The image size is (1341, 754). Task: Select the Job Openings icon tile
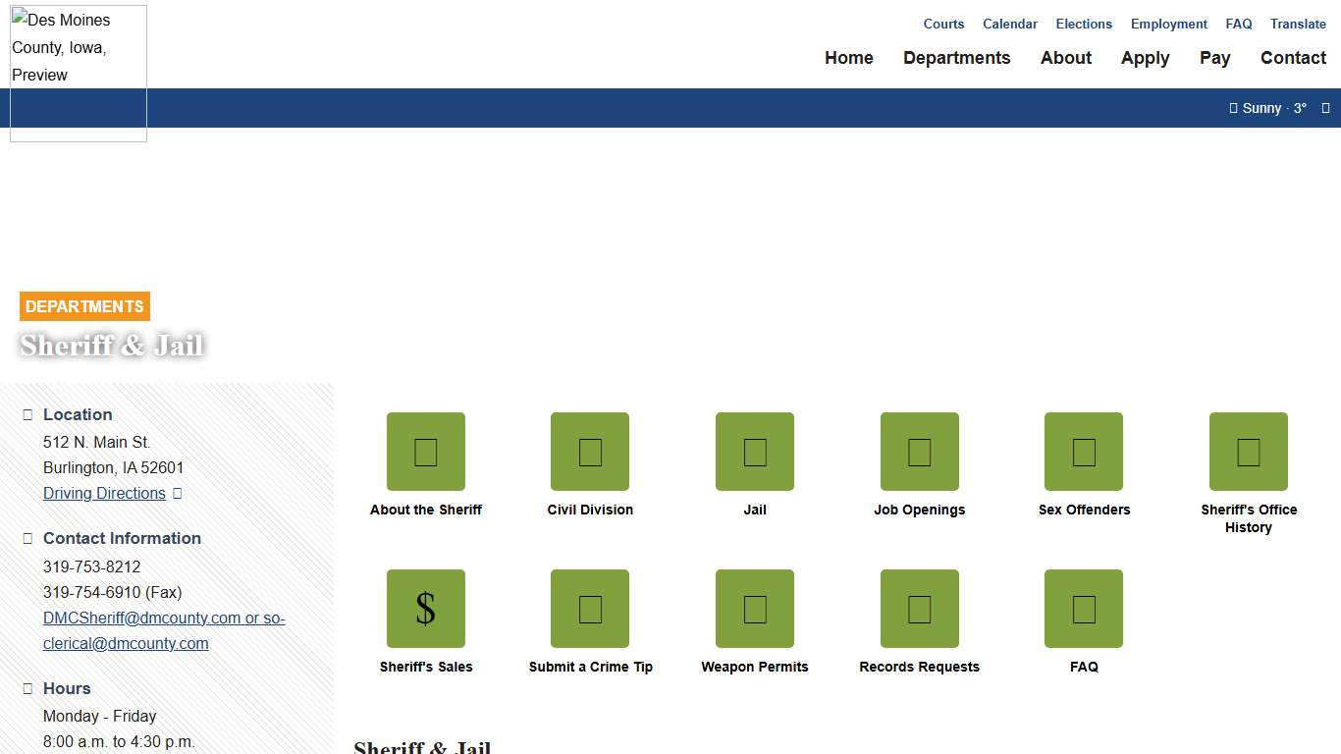pyautogui.click(x=919, y=452)
